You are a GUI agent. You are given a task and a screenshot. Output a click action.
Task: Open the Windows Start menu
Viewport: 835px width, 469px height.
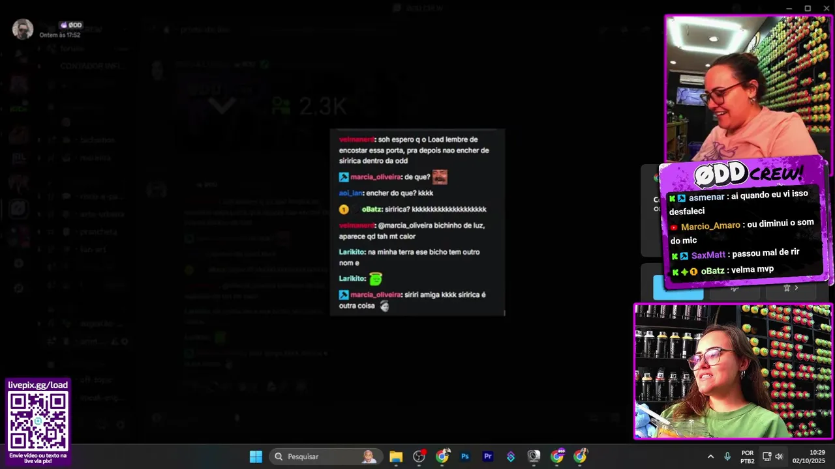pos(256,457)
